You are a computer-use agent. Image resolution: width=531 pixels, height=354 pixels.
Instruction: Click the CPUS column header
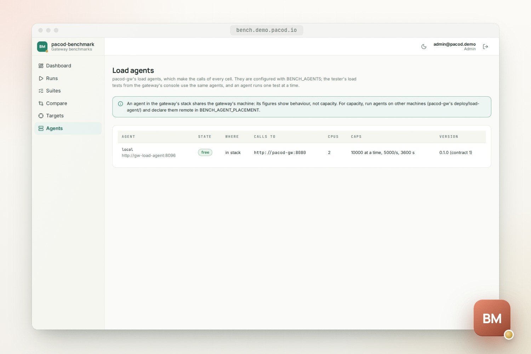333,137
